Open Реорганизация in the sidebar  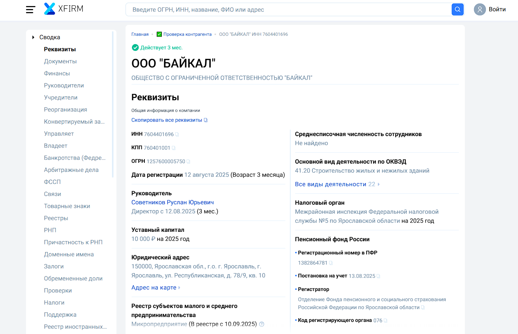[x=66, y=110]
